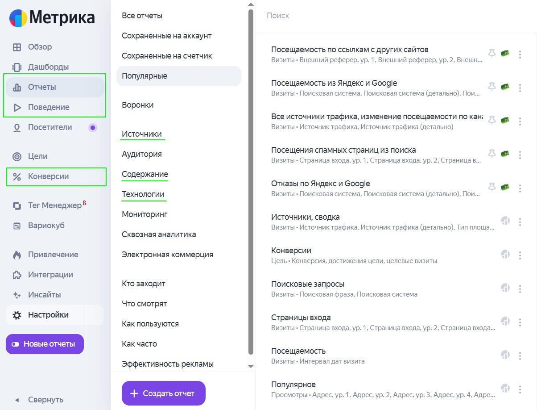Open Настройки with the gear icon
The height and width of the screenshot is (410, 537).
(x=17, y=314)
